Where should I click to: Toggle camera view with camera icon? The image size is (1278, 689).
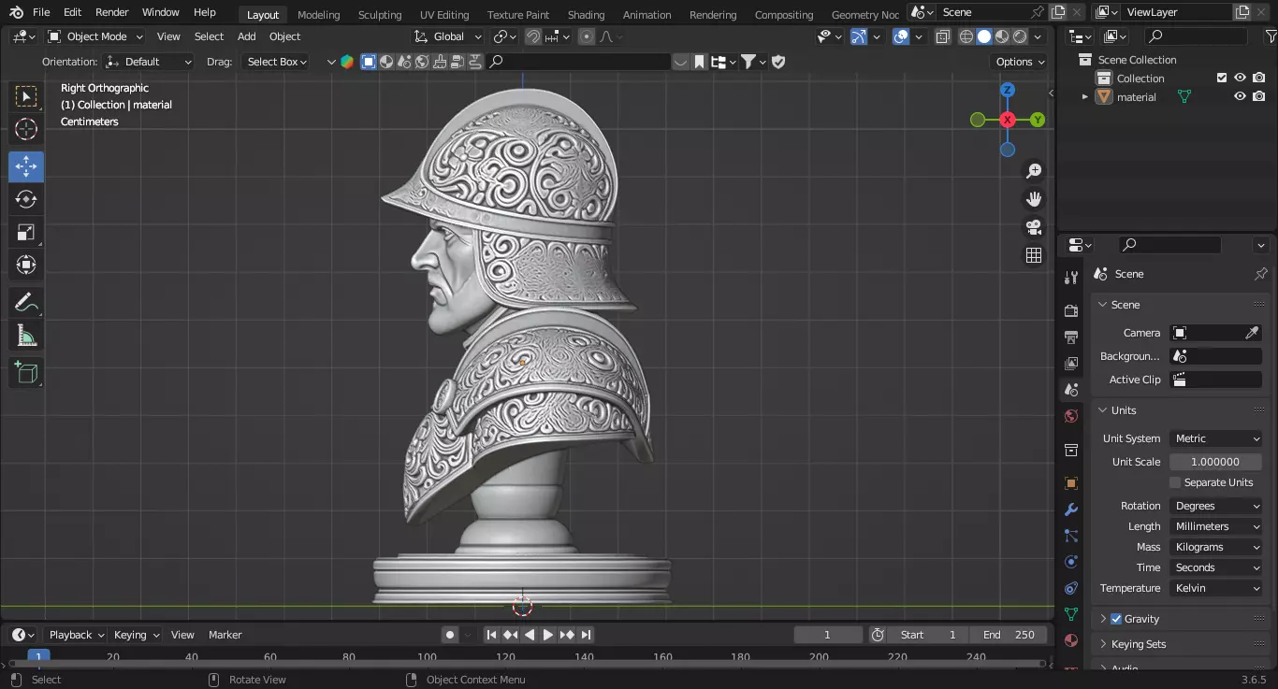[1034, 227]
